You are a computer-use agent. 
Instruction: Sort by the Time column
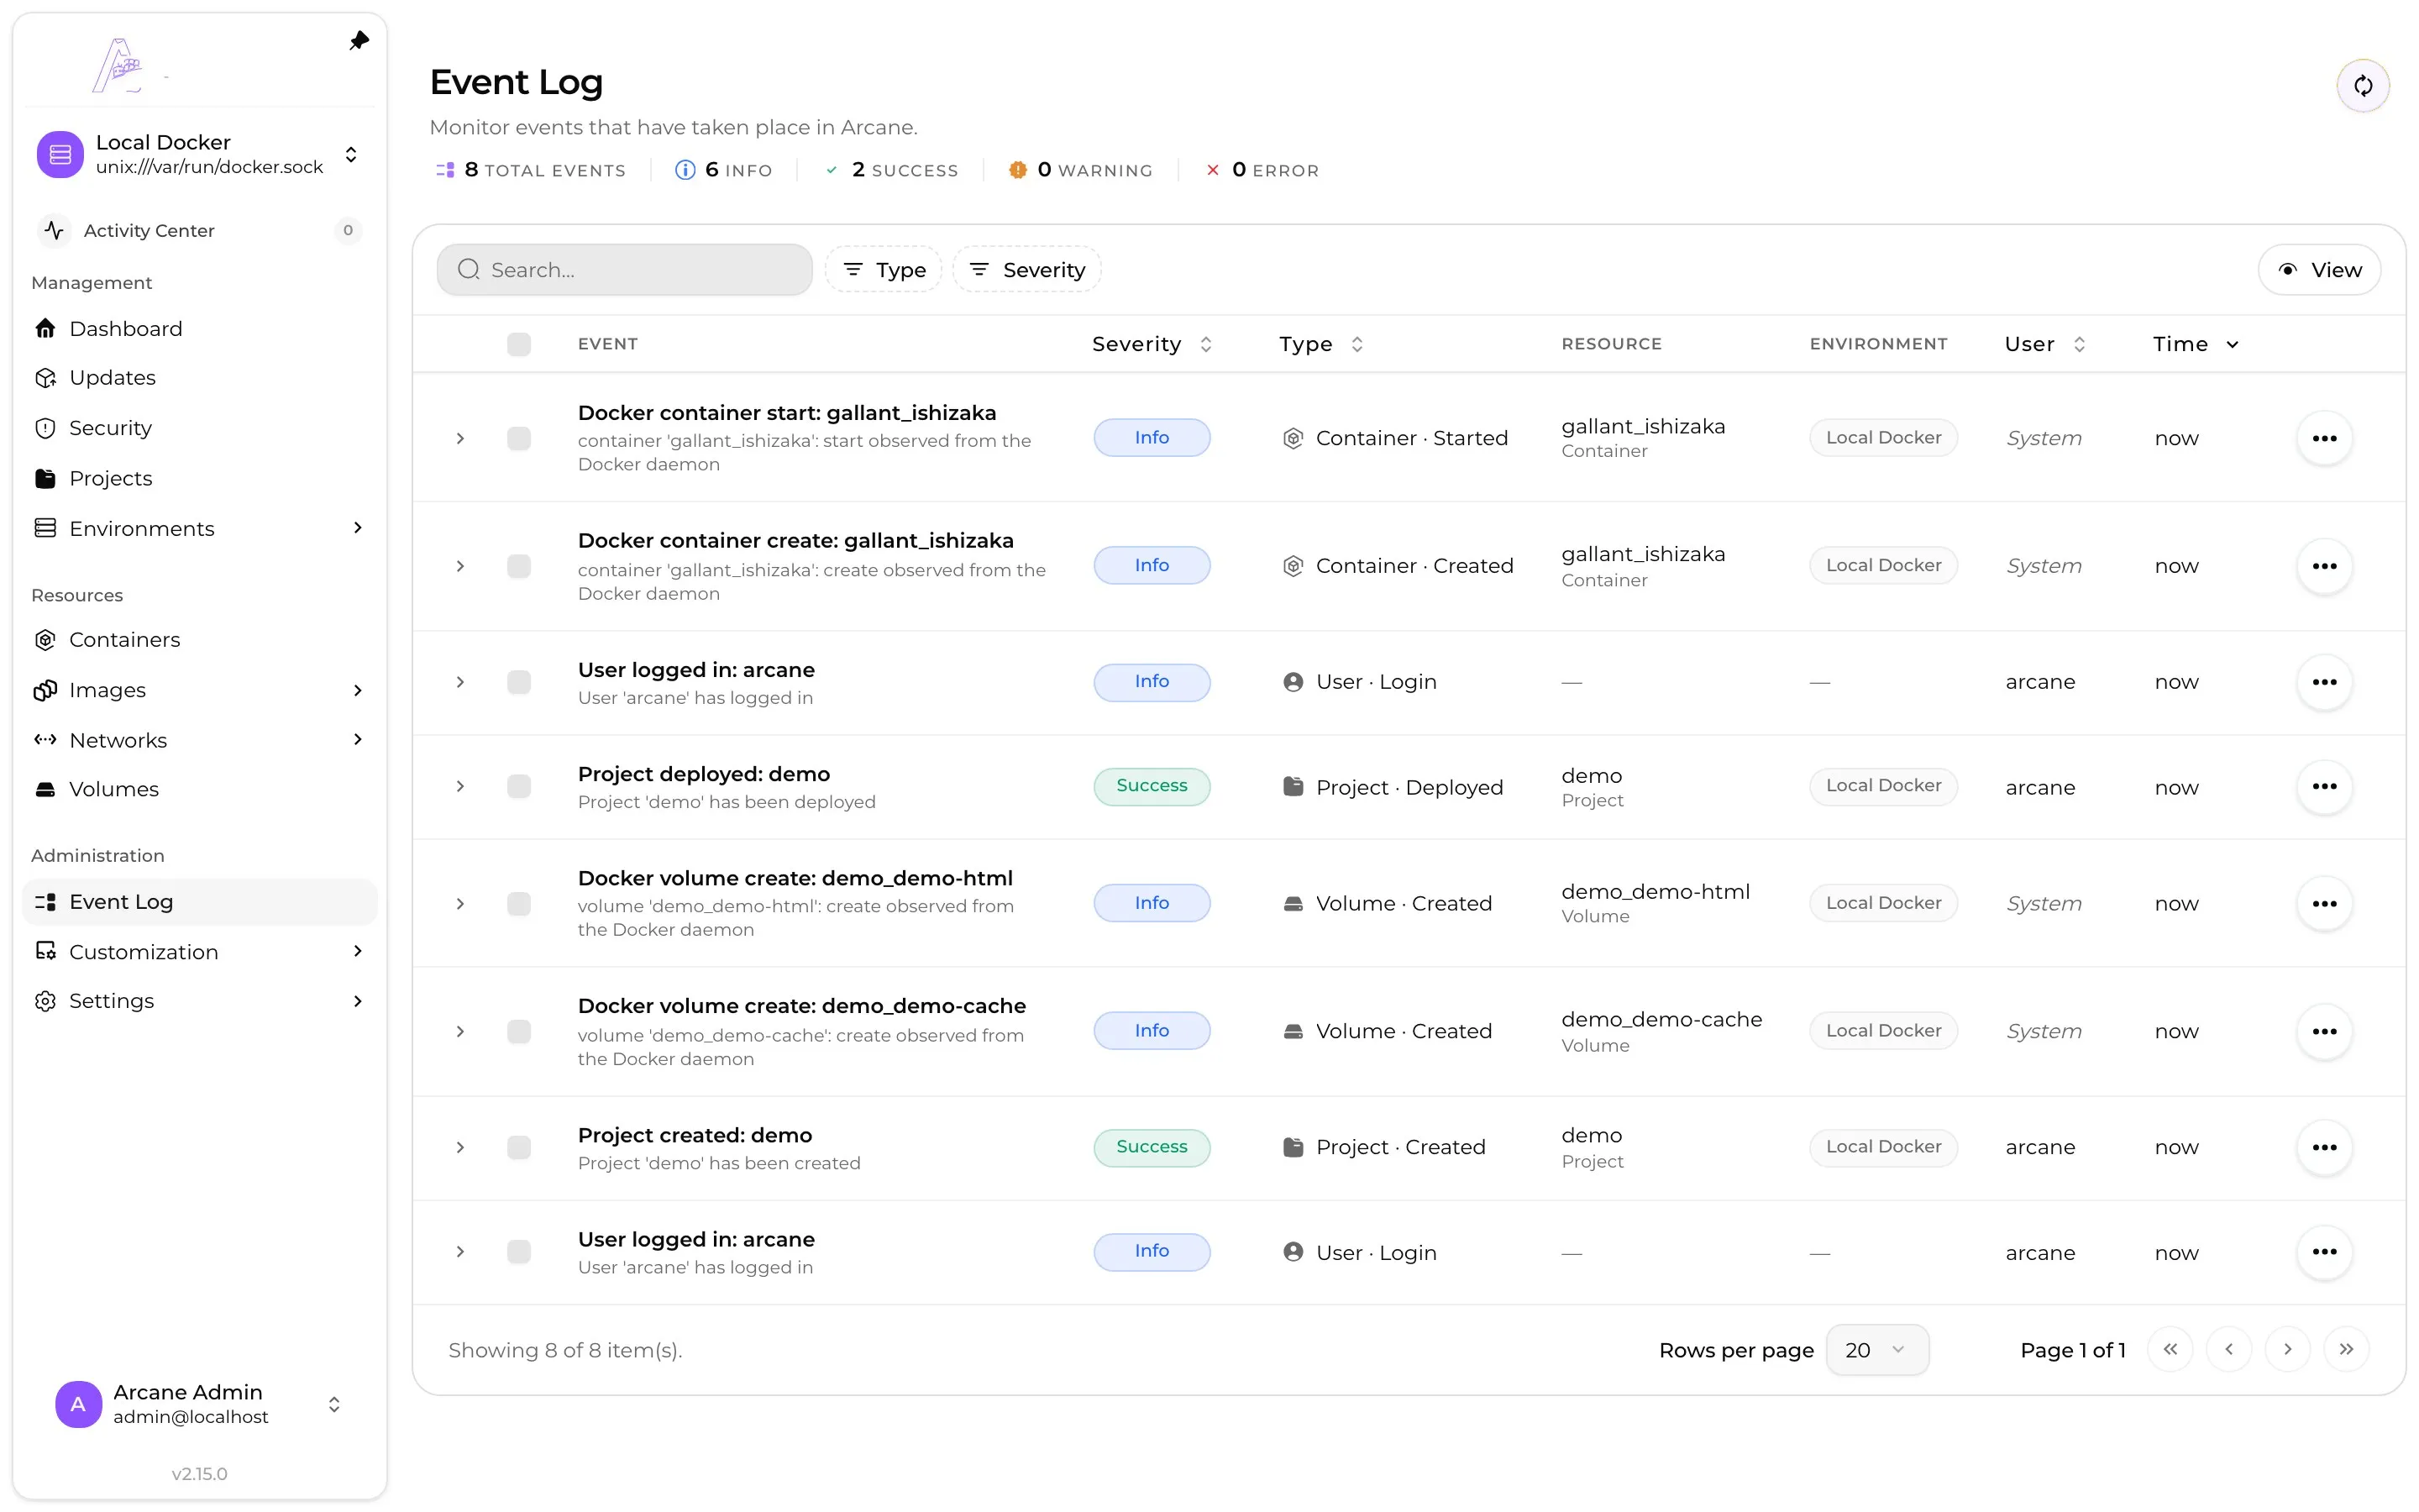(x=2195, y=344)
